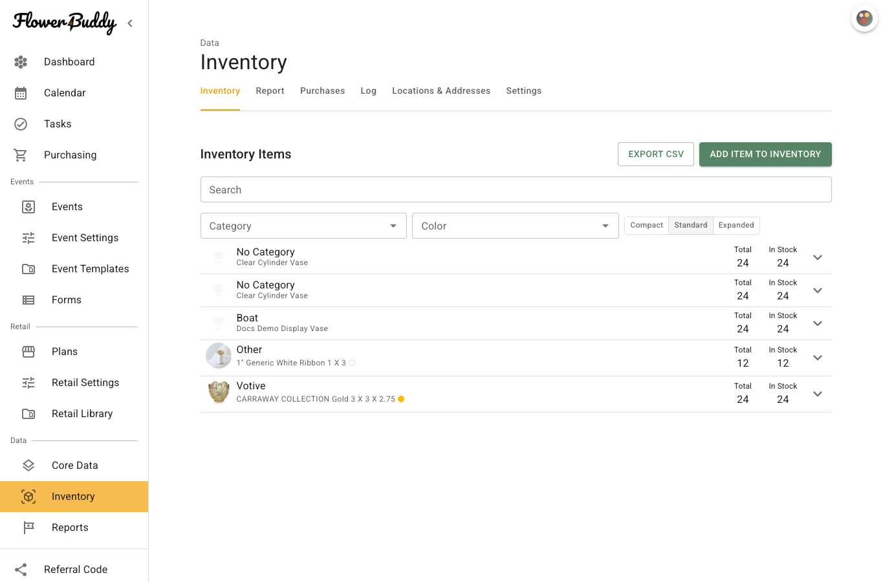Viewport: 883px width, 582px height.
Task: Open the Locations & Addresses tab
Action: [x=441, y=91]
